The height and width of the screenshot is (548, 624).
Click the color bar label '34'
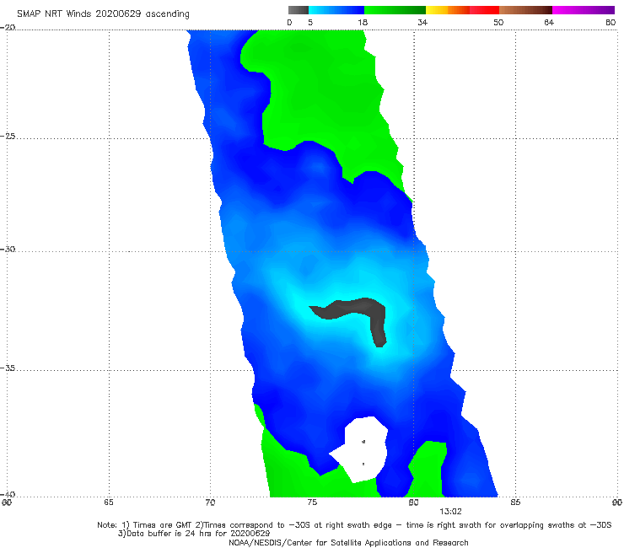[422, 22]
